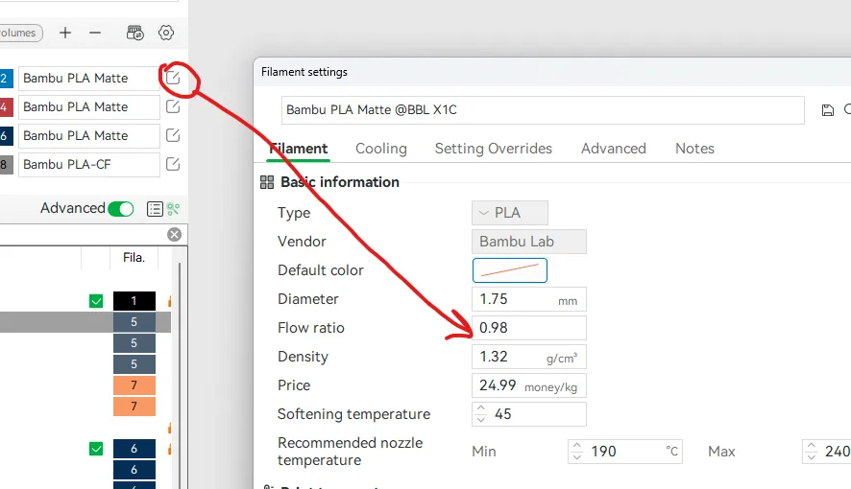Remove a filament with the minus icon
Screen dimensions: 851x489
[95, 33]
